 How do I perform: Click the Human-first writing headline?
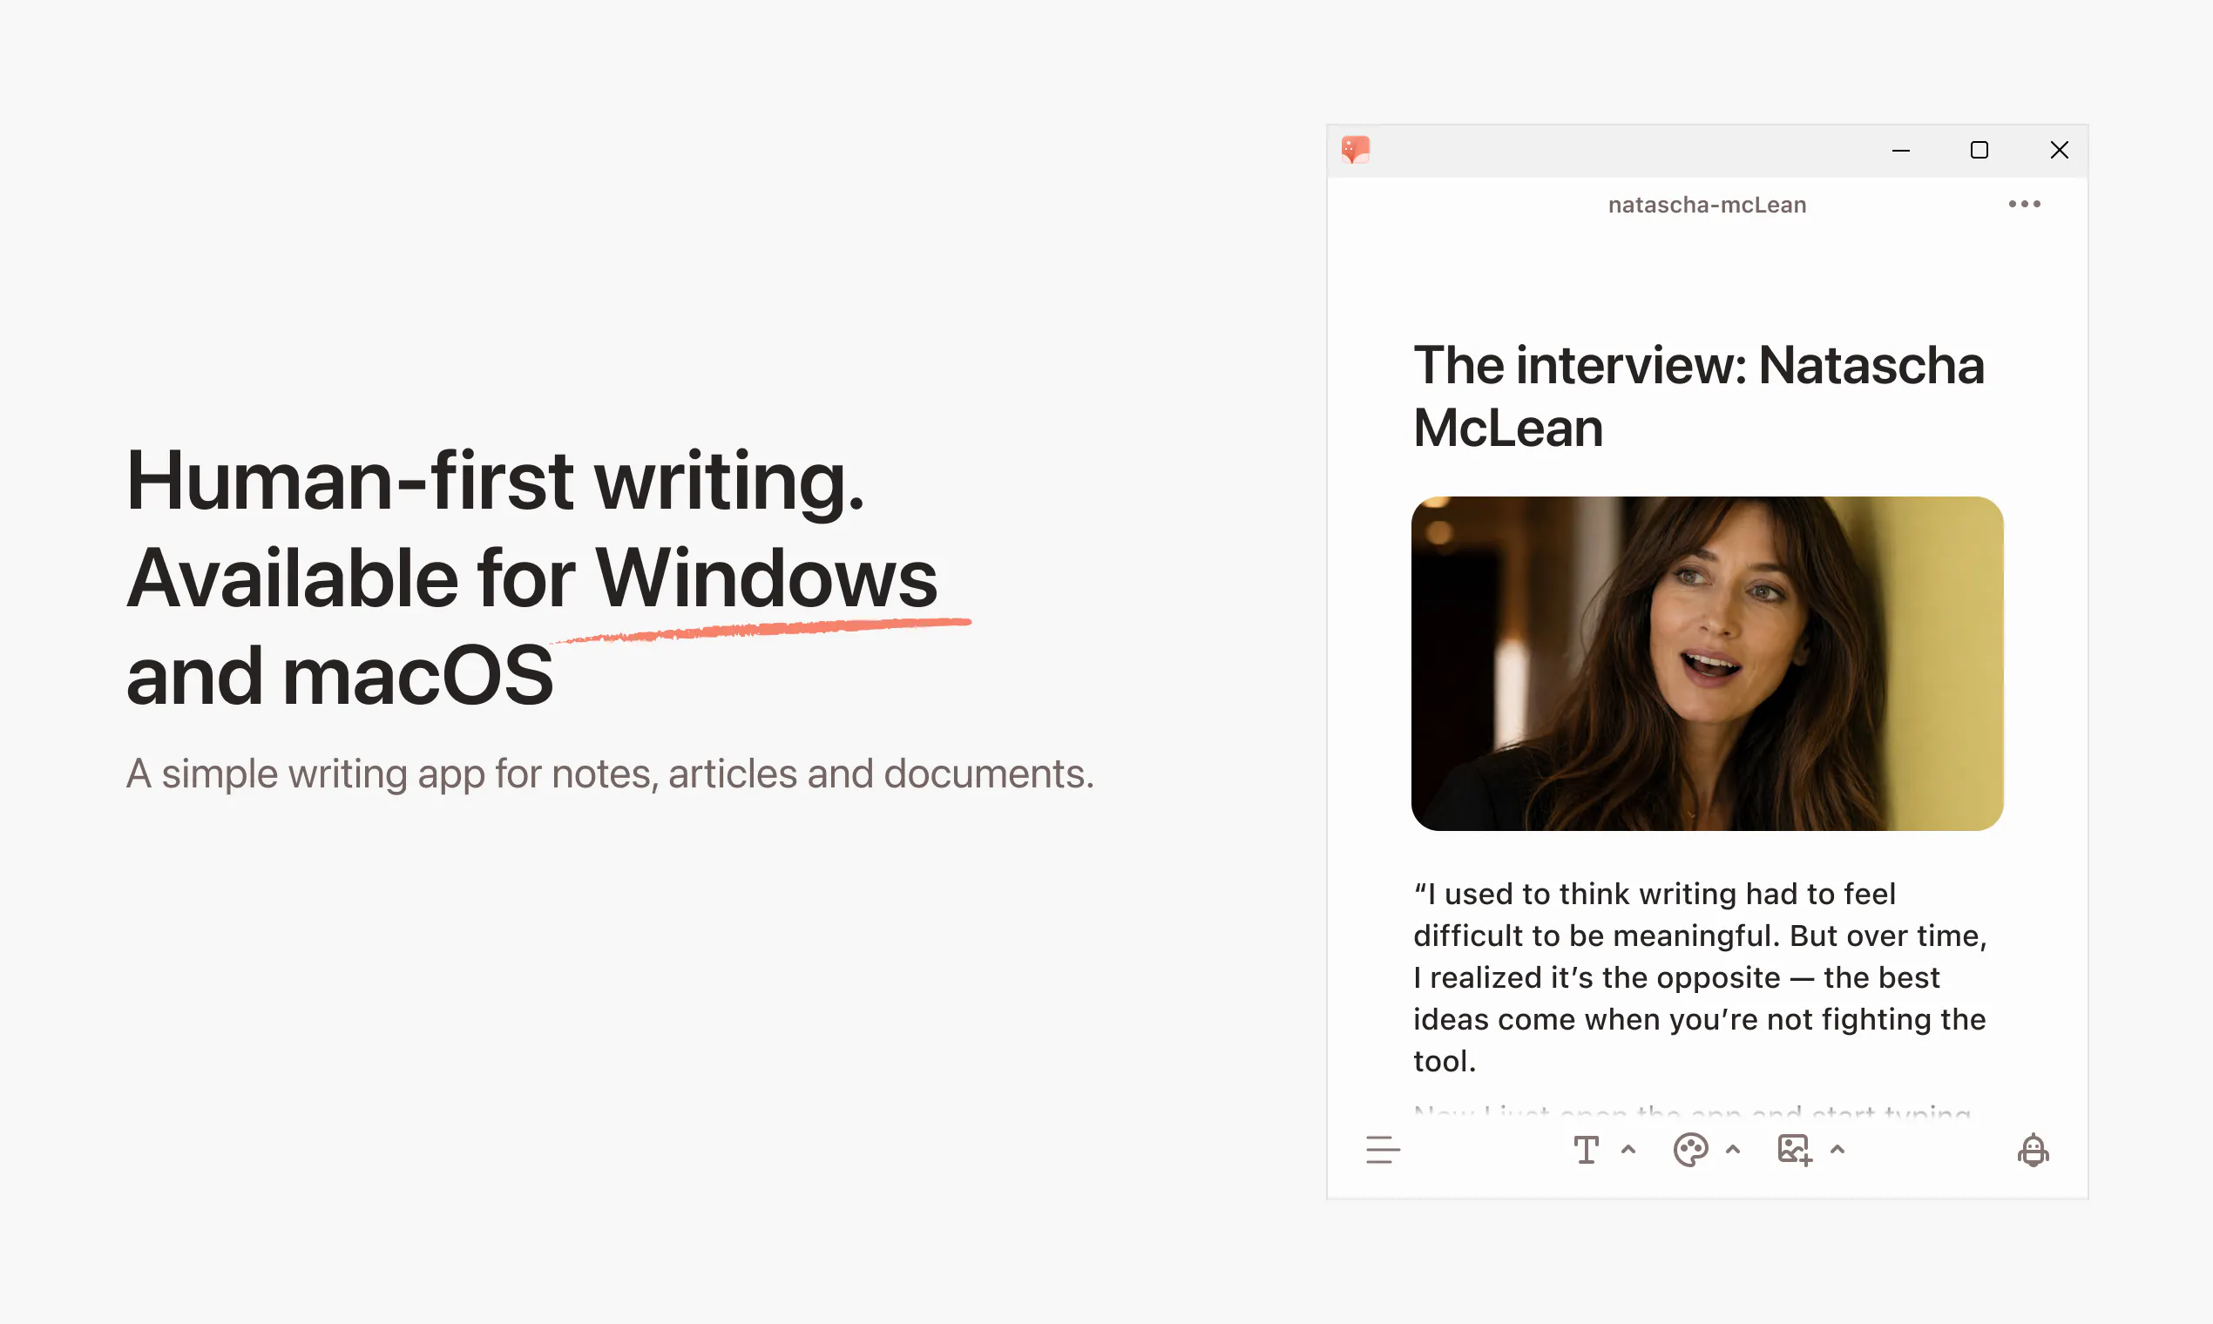(x=531, y=578)
